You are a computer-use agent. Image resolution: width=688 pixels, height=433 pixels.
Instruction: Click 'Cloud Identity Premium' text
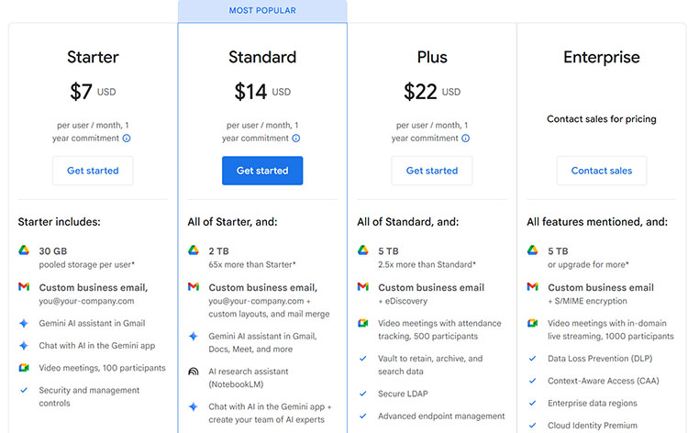pos(593,425)
